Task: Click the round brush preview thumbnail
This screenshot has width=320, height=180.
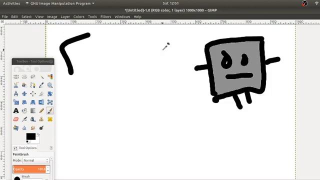Action: [x=17, y=178]
